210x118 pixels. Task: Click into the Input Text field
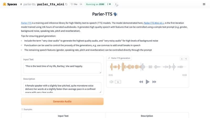(x=62, y=68)
